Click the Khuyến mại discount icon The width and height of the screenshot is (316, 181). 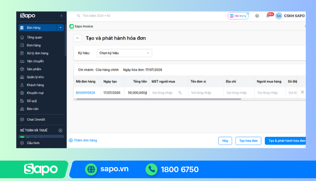tap(22, 93)
